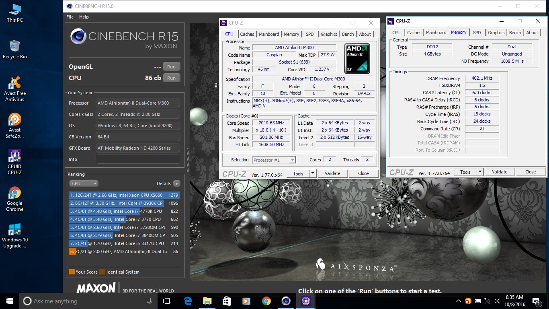This screenshot has width=549, height=309.
Task: Select the Google Chrome desktop shortcut
Action: pyautogui.click(x=15, y=199)
